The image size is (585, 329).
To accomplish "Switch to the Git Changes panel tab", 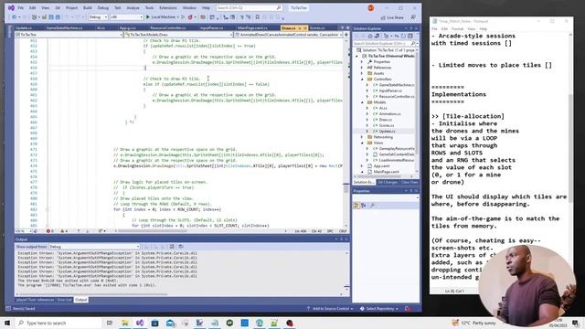I will (388, 182).
